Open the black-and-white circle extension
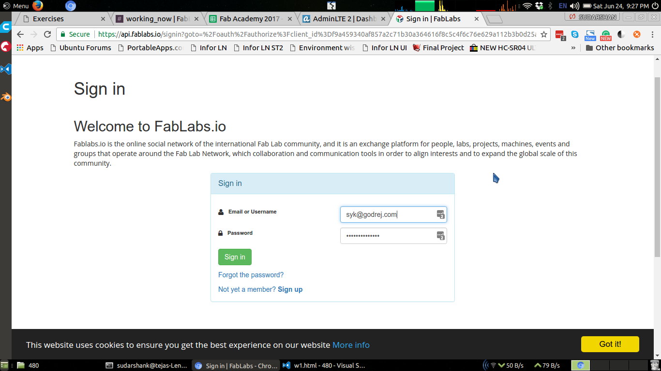Image resolution: width=661 pixels, height=371 pixels. coord(621,34)
